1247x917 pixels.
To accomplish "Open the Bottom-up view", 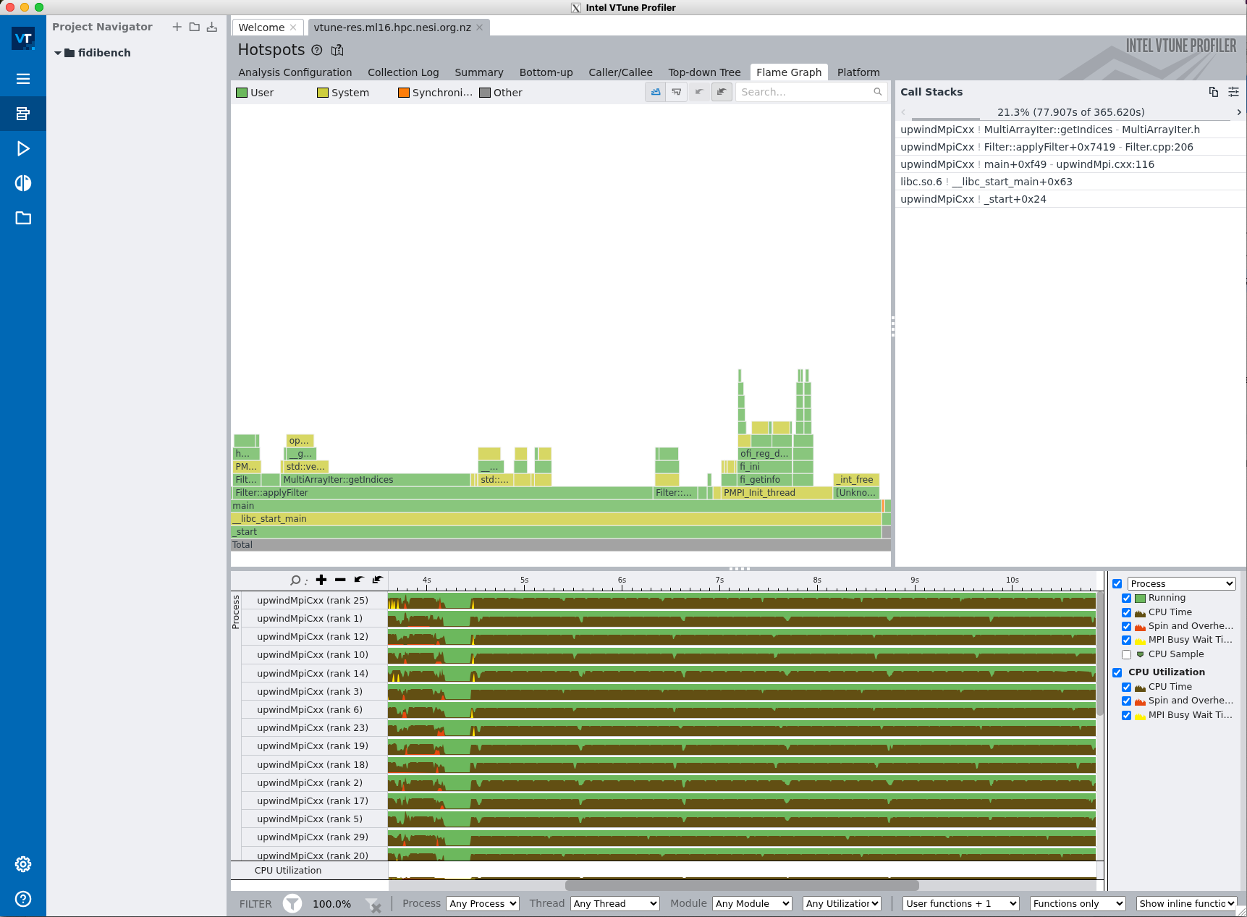I will coord(546,72).
